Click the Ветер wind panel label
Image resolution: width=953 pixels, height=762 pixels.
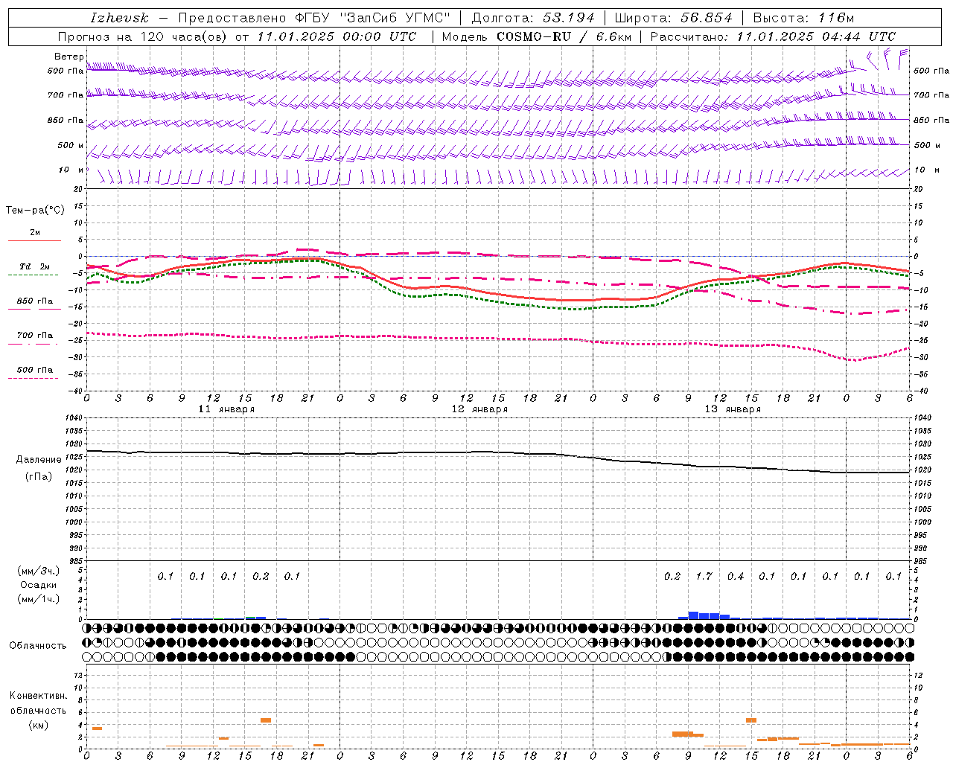click(x=69, y=57)
